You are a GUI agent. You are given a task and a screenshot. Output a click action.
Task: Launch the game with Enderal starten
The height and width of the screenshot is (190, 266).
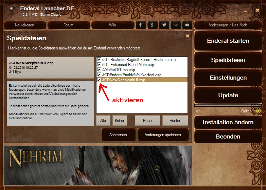point(228,41)
